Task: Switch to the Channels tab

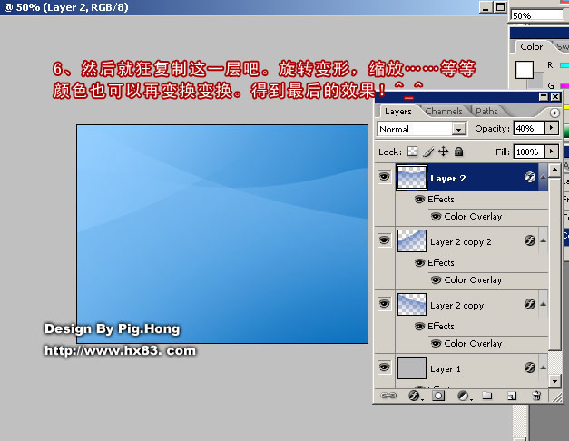Action: pyautogui.click(x=444, y=112)
